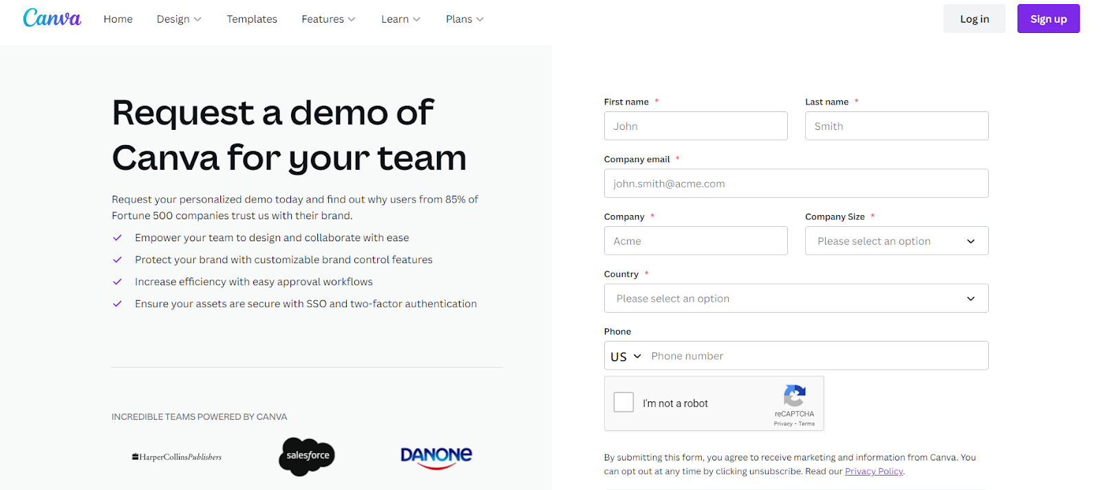Viewport: 1101px width, 490px height.
Task: Click the reCAPTCHA logo icon
Action: click(x=794, y=395)
